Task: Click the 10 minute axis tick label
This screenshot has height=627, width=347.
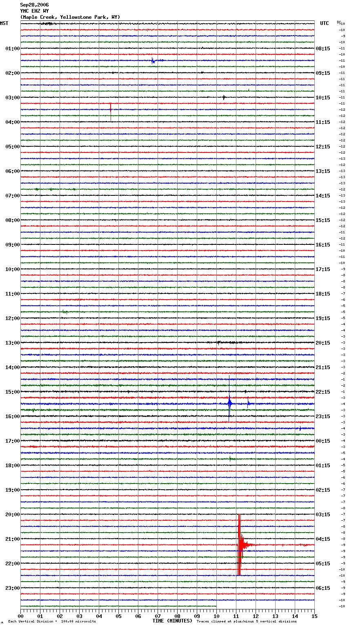Action: tap(216, 616)
